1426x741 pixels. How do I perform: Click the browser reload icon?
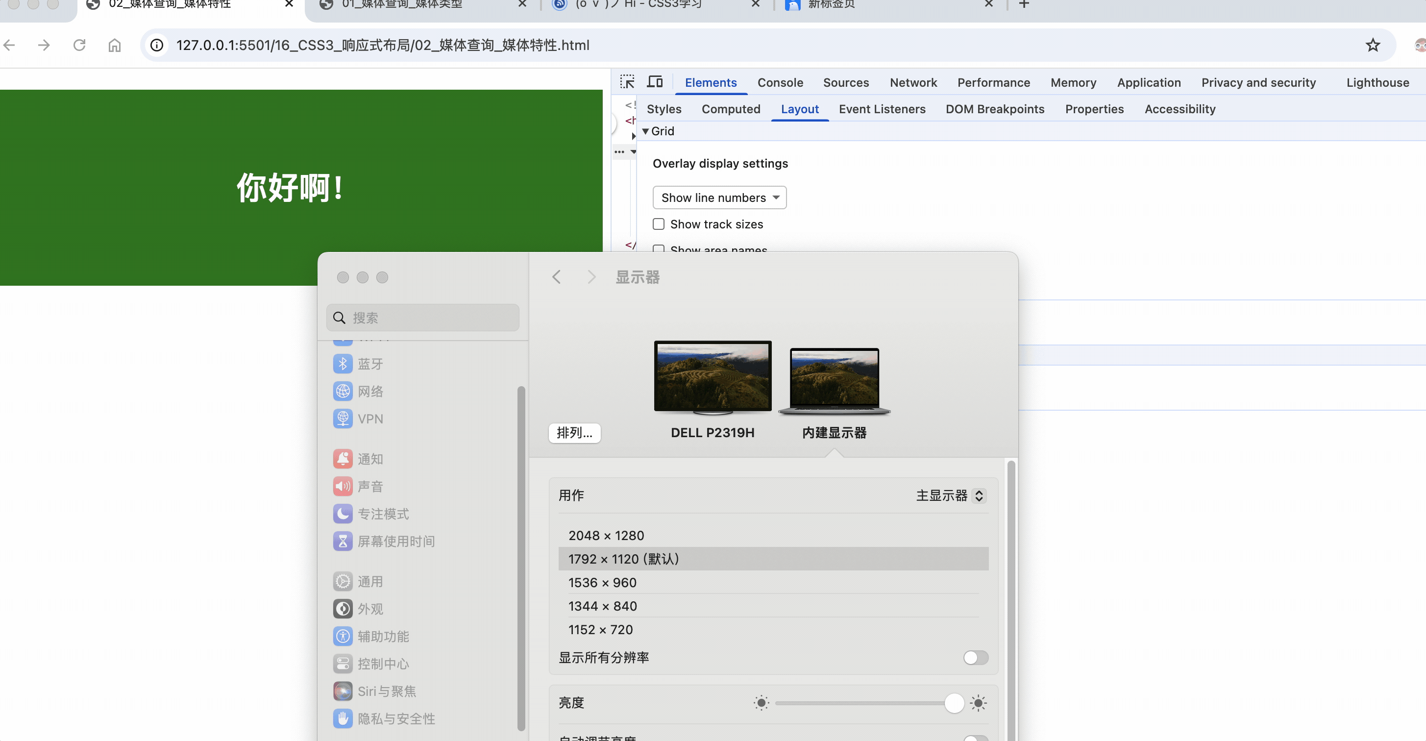click(79, 45)
